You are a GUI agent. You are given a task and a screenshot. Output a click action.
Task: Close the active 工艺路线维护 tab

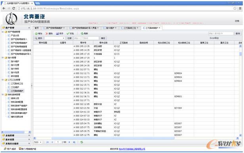(159, 28)
